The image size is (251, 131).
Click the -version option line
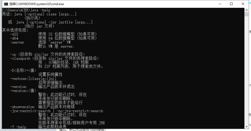pos(42,87)
